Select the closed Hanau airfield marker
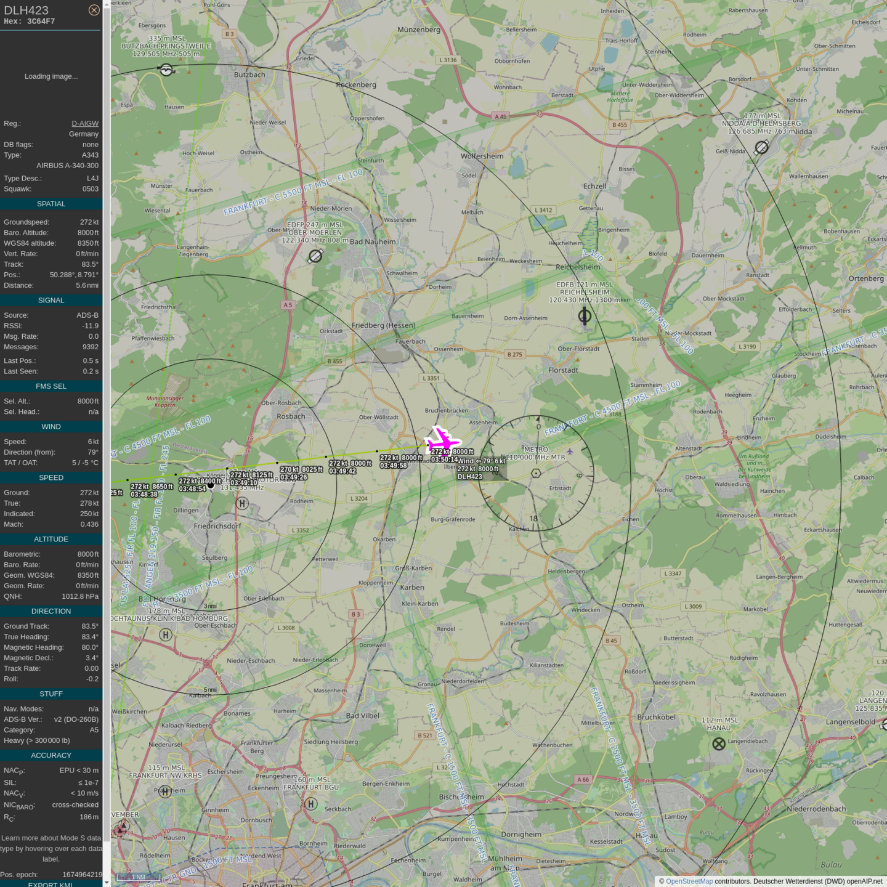 [x=719, y=744]
